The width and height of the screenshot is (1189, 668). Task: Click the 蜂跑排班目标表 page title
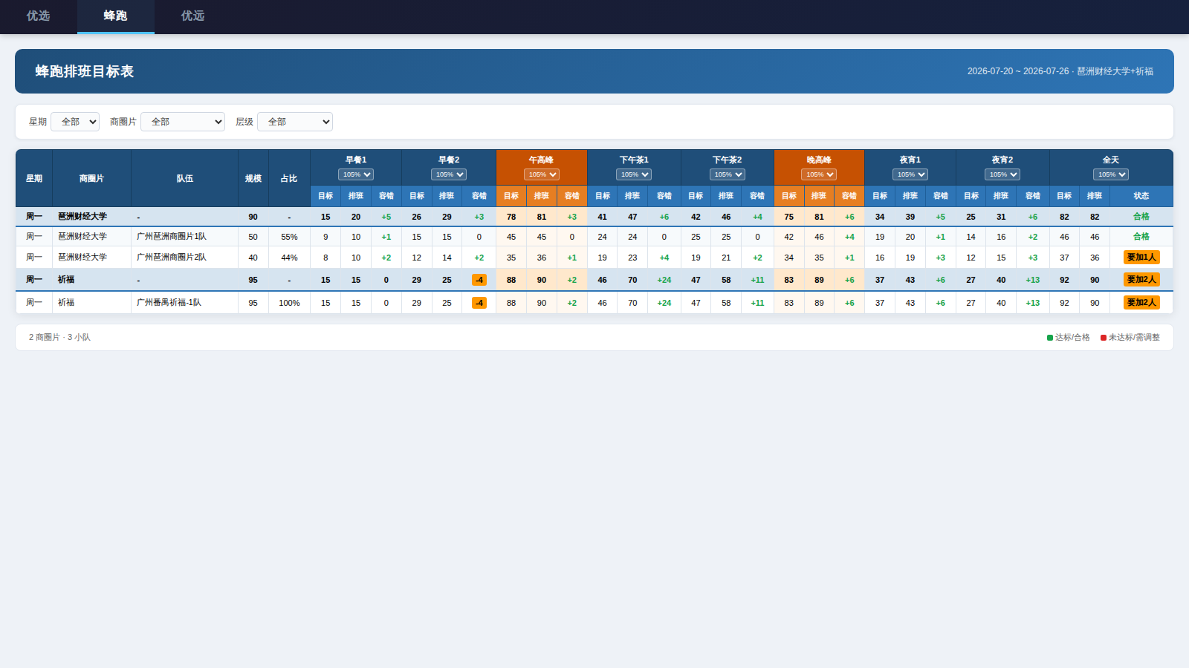85,71
